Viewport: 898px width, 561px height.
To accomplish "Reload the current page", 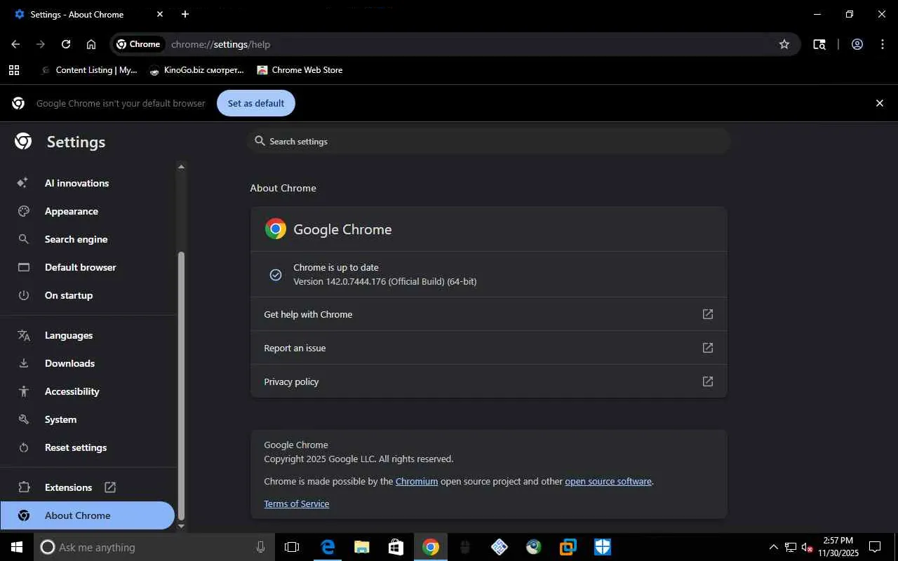I will (x=66, y=44).
